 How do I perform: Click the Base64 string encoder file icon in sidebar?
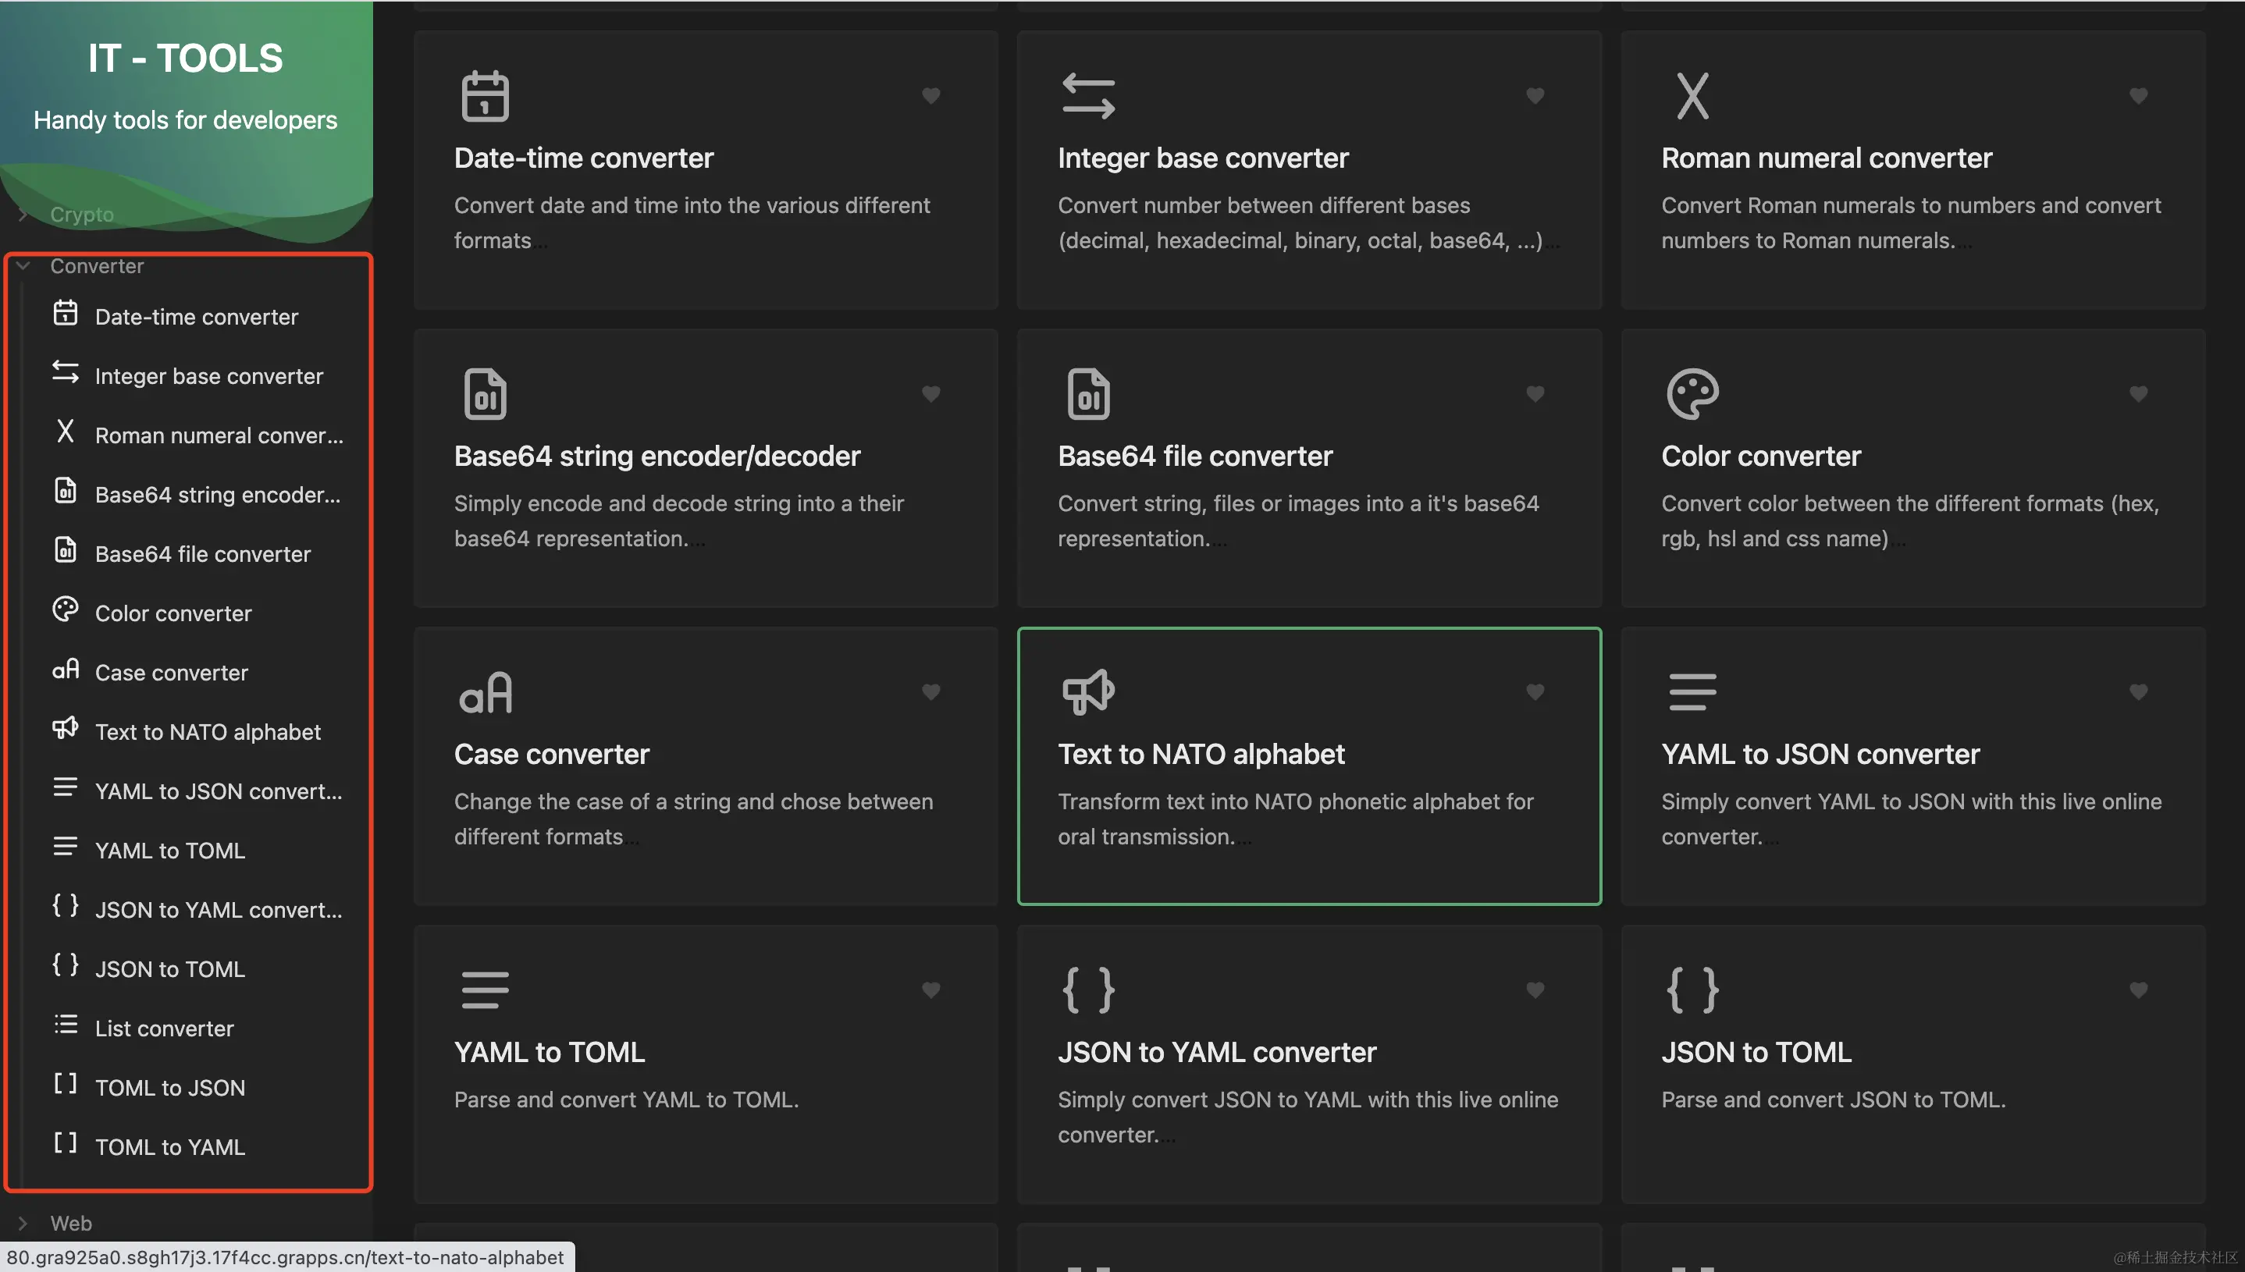66,491
